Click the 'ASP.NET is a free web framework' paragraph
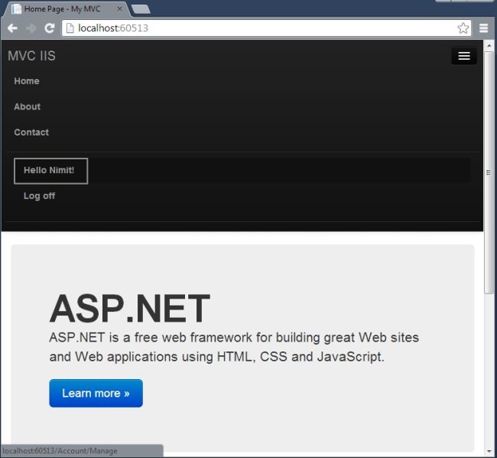 point(234,347)
